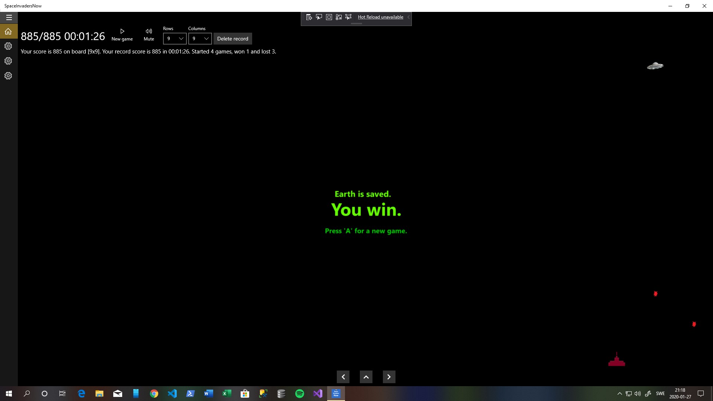713x401 pixels.
Task: Show hidden system tray icons
Action: point(619,394)
